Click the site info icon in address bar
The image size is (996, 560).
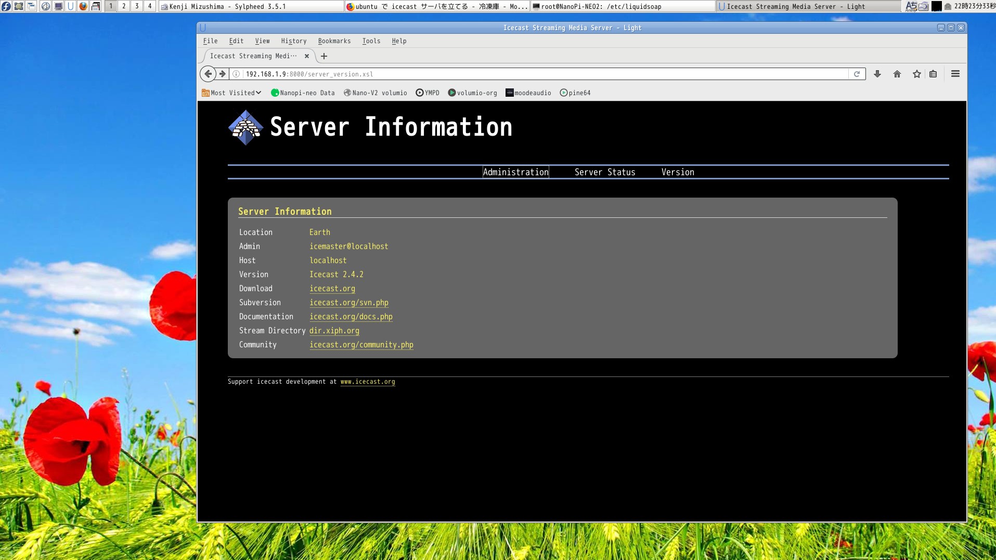point(236,74)
